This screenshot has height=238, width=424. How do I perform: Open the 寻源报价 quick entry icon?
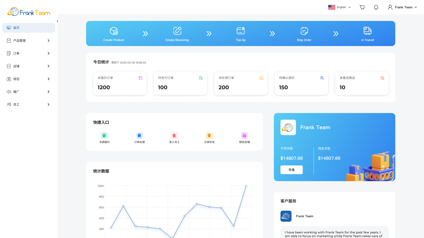104,135
